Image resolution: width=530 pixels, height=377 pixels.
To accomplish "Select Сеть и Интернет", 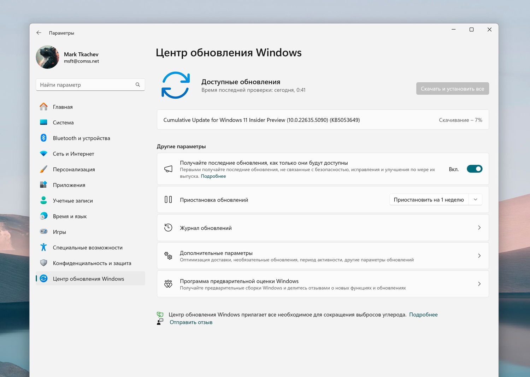I will (90, 154).
